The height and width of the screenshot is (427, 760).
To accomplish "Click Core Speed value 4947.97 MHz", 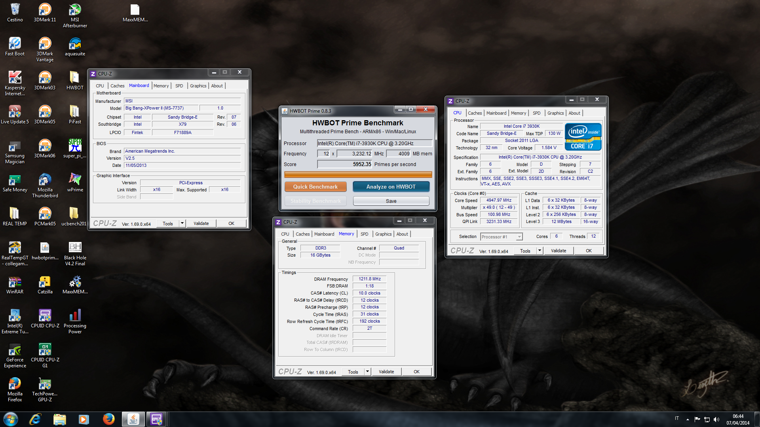I will coord(498,200).
